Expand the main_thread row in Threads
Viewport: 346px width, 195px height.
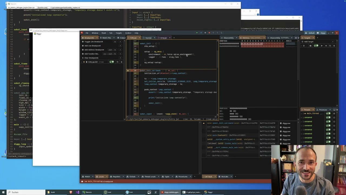301,113
